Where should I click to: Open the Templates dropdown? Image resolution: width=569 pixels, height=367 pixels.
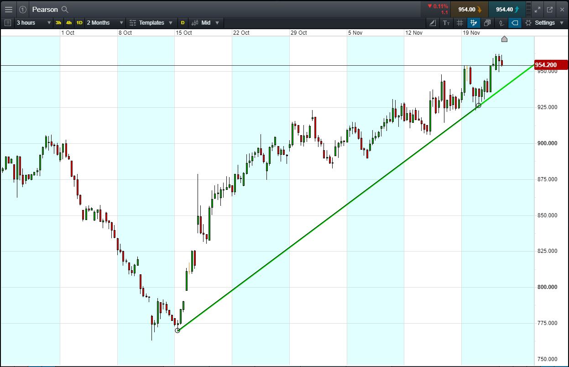point(151,22)
